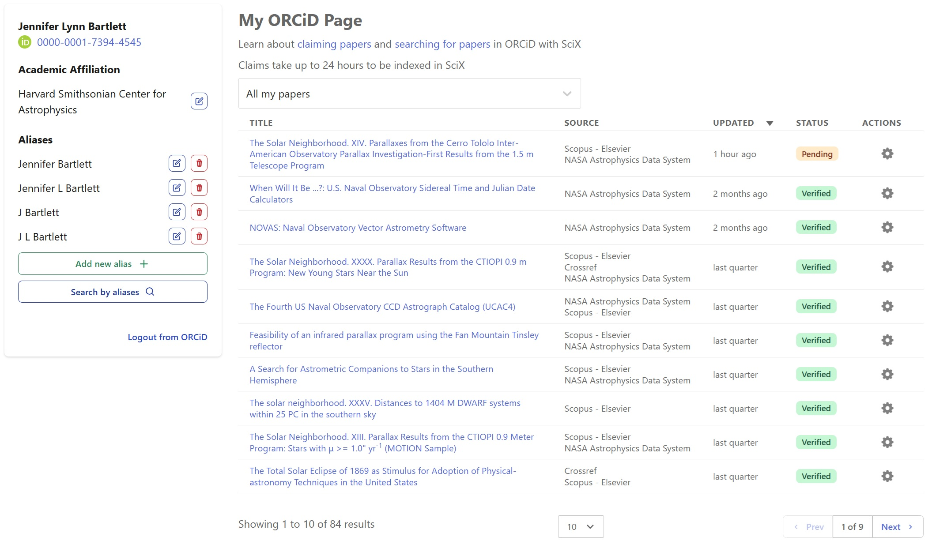This screenshot has width=932, height=548.
Task: Click Scopus - Elsevier source for XXXV paper
Action: [x=597, y=409]
